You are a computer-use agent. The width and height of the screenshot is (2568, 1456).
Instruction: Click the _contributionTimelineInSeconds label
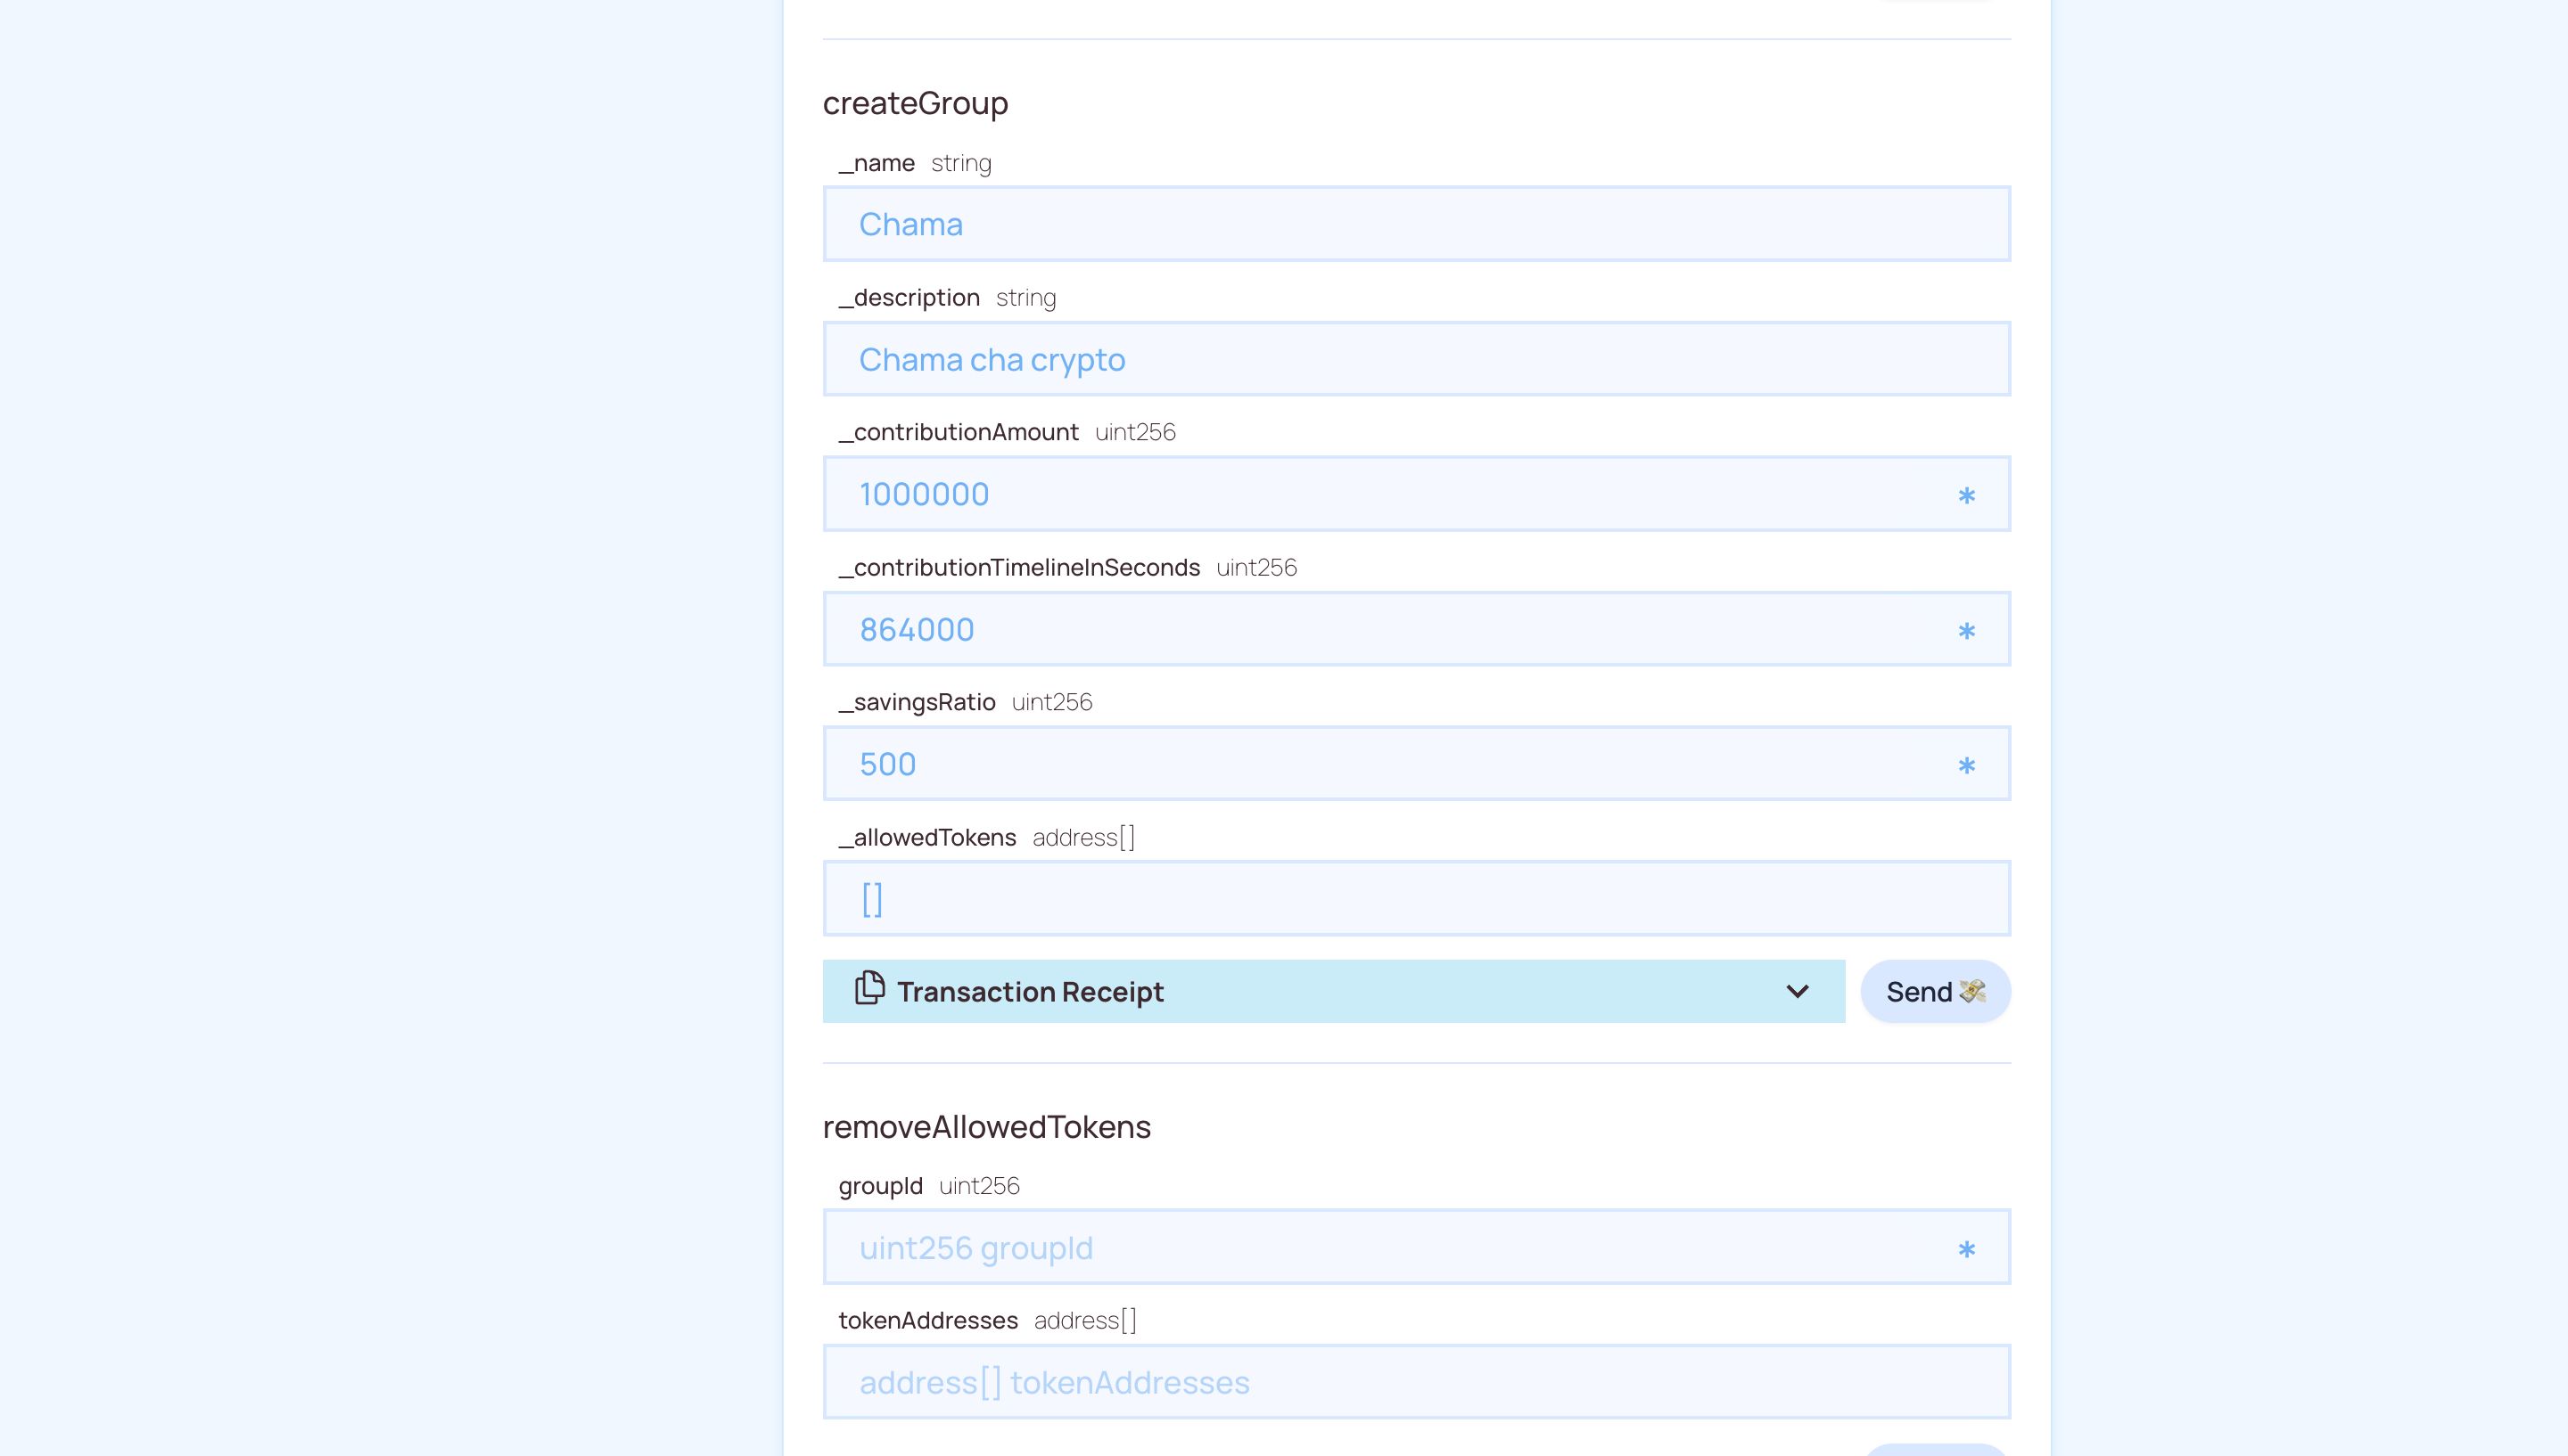pyautogui.click(x=1018, y=568)
